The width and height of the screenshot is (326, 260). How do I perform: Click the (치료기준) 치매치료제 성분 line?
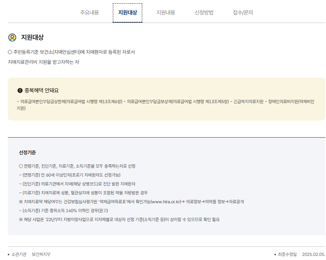click(x=83, y=193)
